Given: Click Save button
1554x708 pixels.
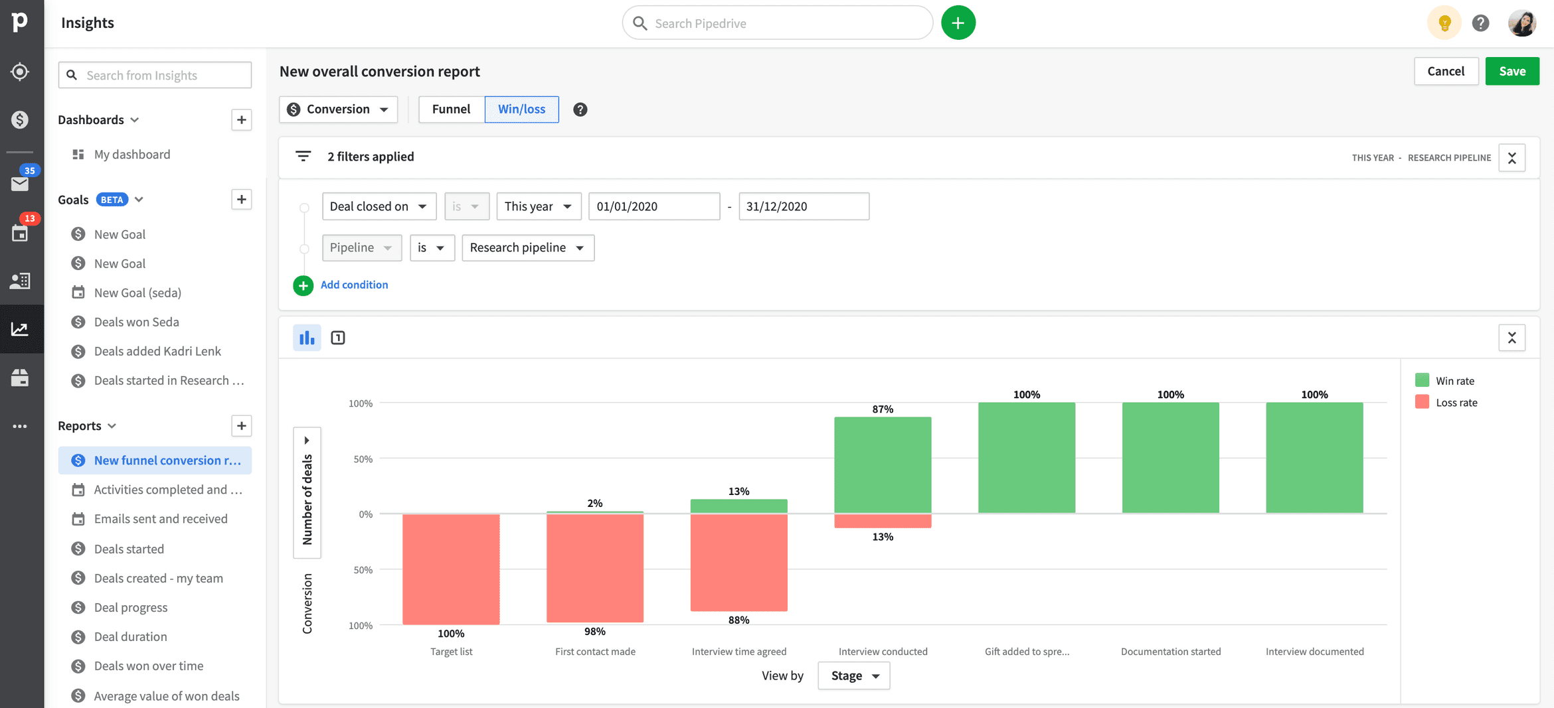Looking at the screenshot, I should pos(1511,71).
